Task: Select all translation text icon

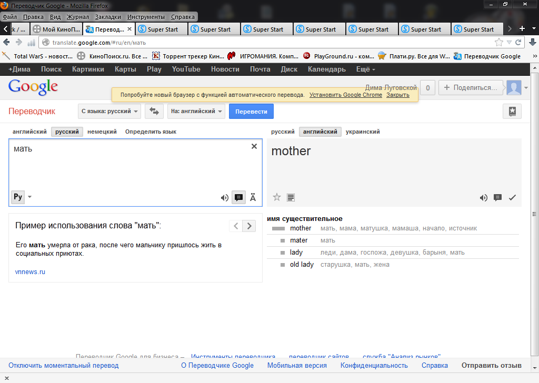Action: tap(291, 197)
